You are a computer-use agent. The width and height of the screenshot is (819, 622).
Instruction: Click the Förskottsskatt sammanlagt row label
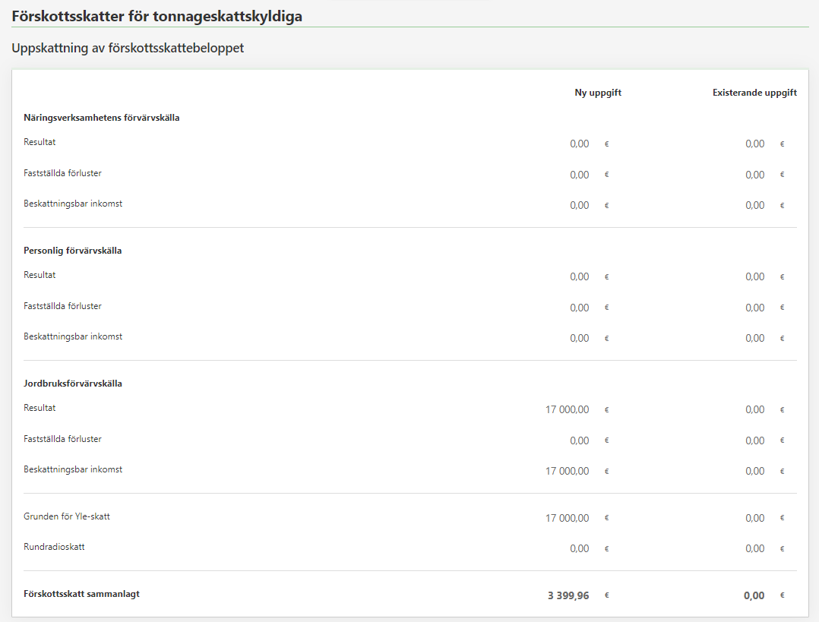tap(81, 594)
